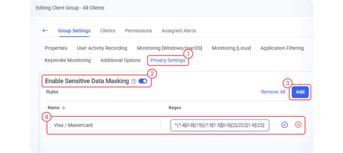Switch to the Clients tab
This screenshot has width=343, height=153.
[x=108, y=31]
